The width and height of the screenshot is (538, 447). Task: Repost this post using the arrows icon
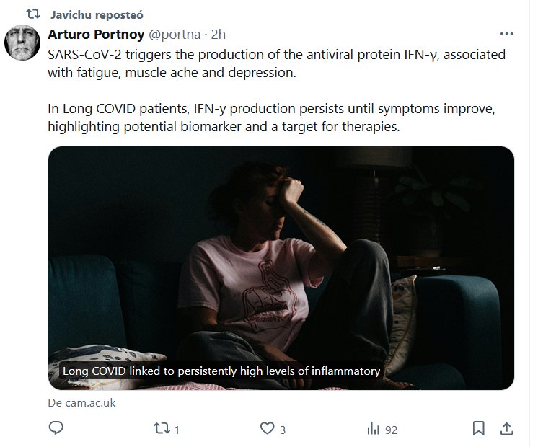(163, 429)
